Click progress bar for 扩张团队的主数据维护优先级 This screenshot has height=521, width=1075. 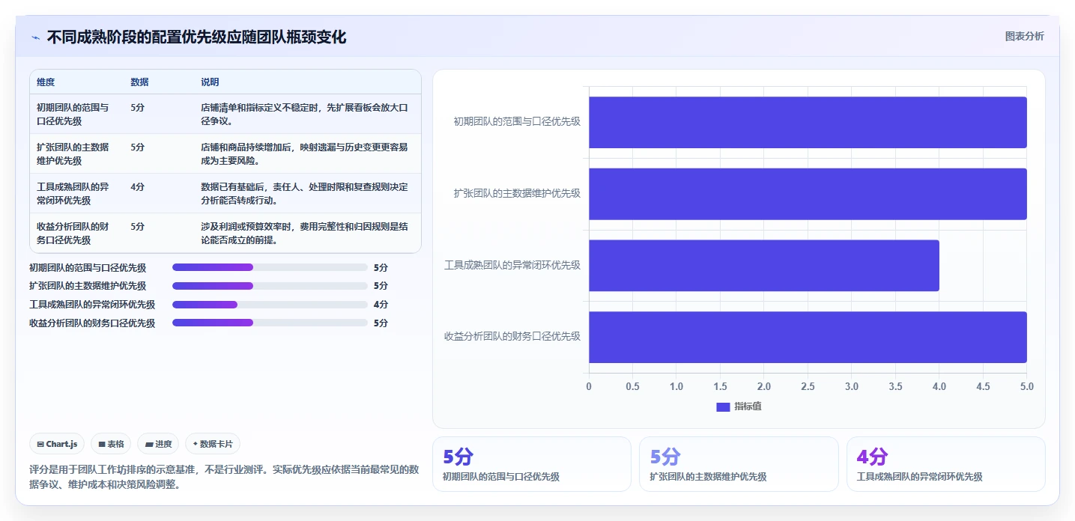(270, 286)
